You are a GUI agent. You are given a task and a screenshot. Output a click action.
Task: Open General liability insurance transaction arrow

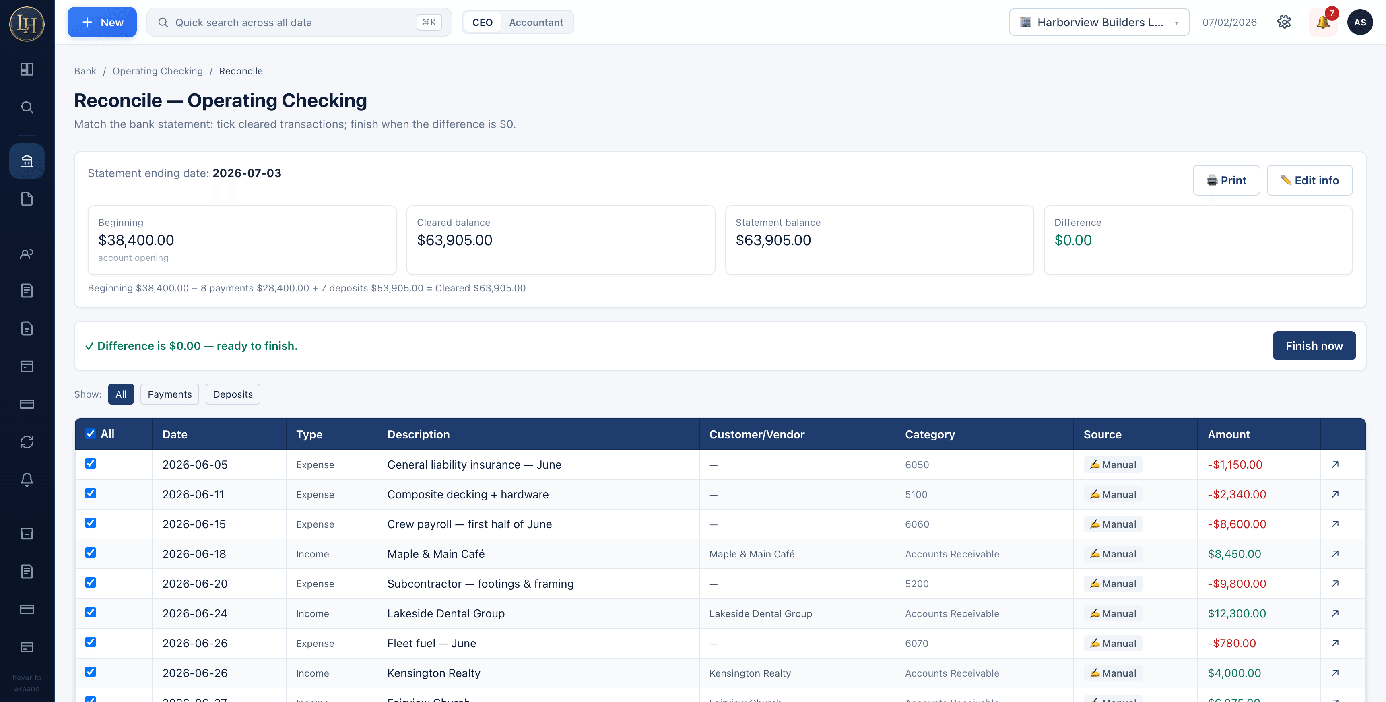pos(1335,465)
